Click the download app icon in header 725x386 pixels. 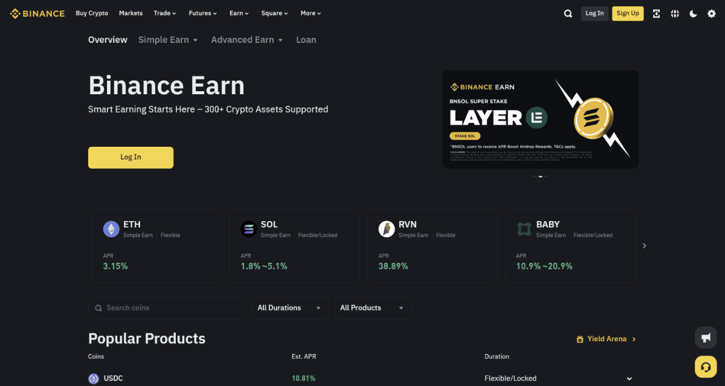(656, 13)
